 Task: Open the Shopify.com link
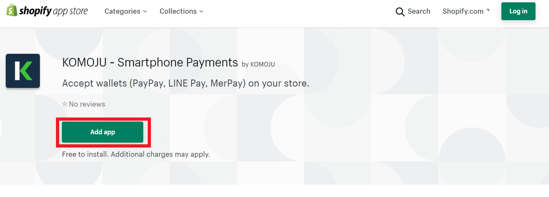click(x=463, y=11)
